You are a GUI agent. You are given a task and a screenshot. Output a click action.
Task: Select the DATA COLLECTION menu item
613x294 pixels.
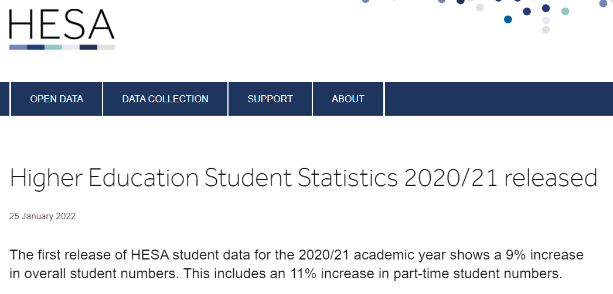point(165,99)
